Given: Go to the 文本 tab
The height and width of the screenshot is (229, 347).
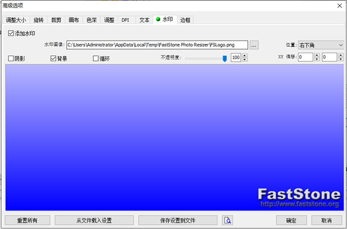Looking at the screenshot, I should pyautogui.click(x=144, y=20).
